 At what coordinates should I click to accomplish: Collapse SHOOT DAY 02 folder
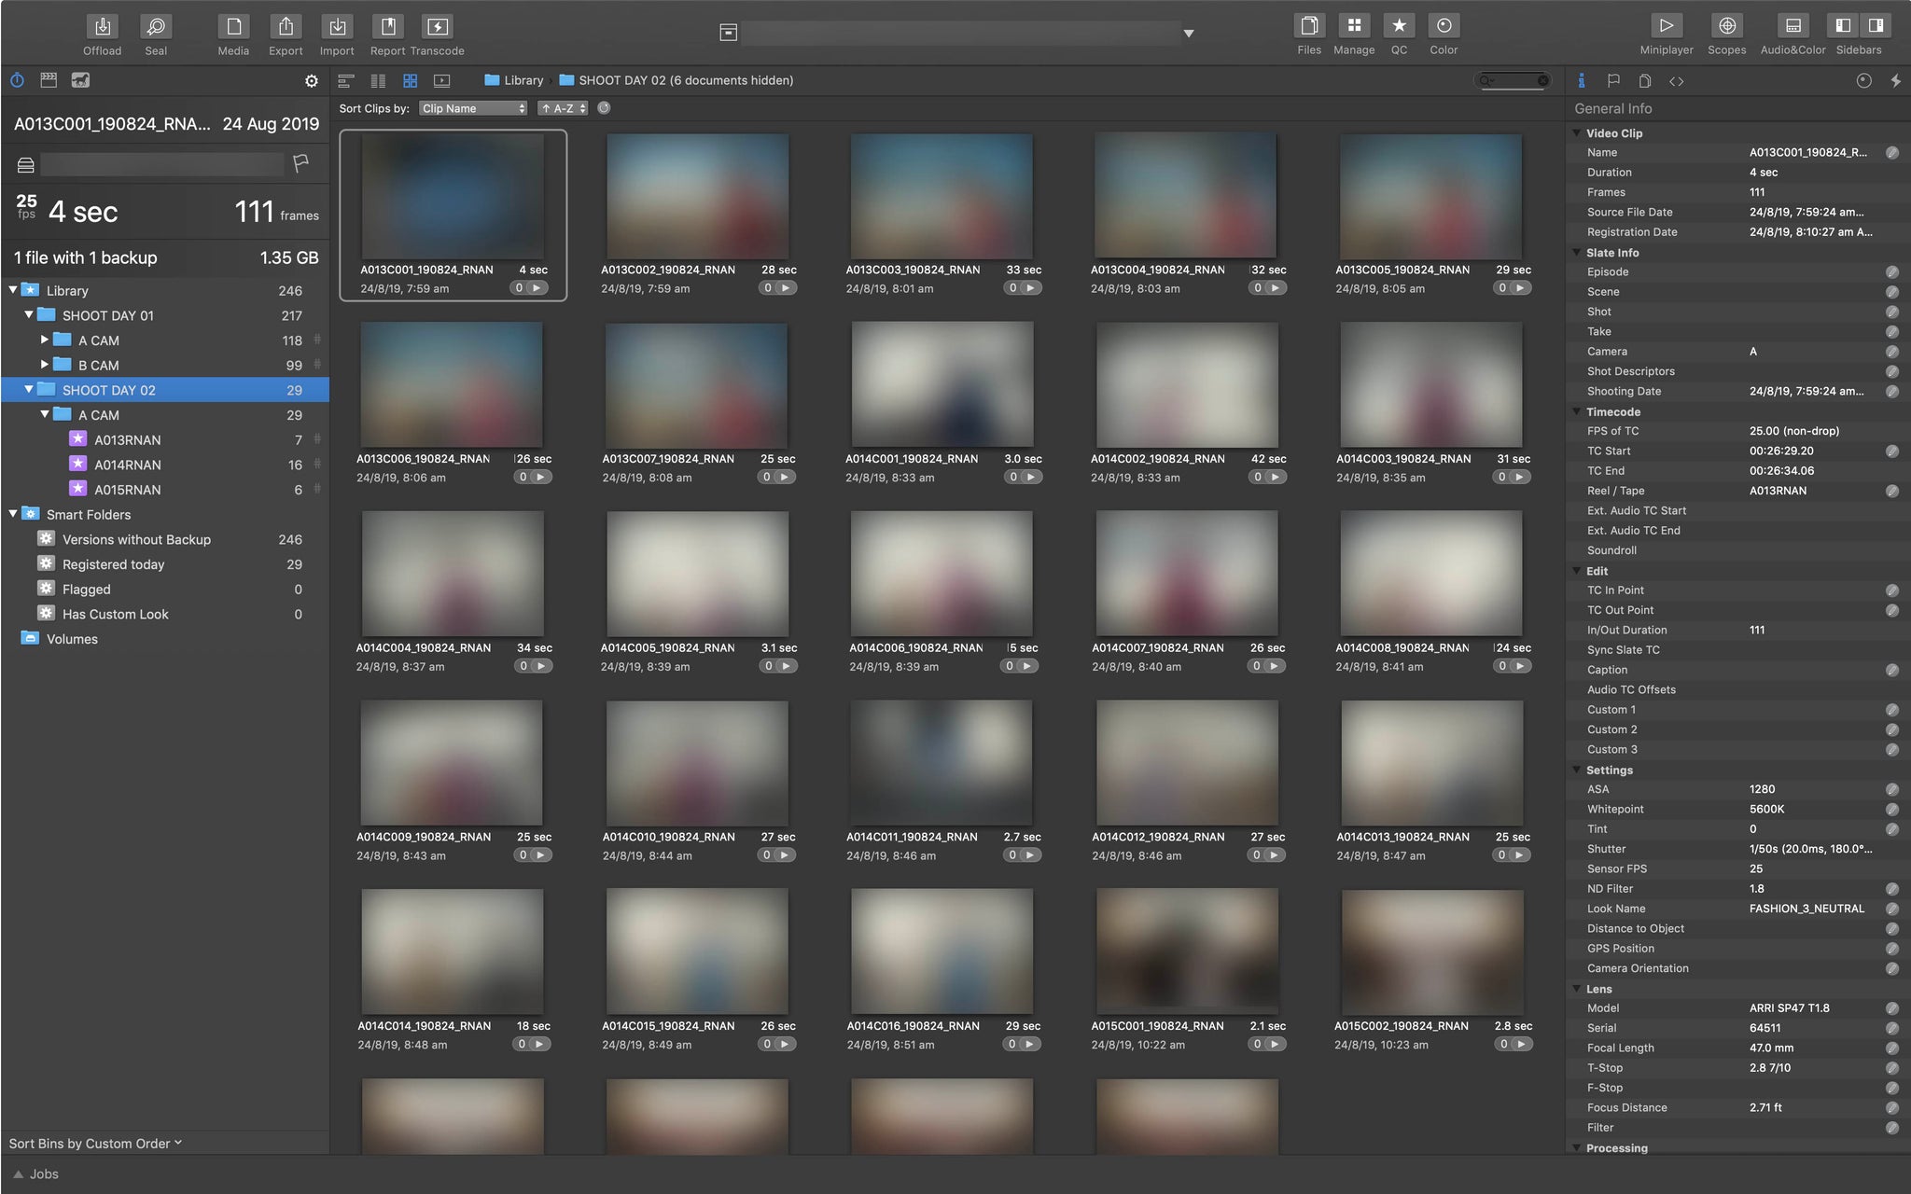coord(29,390)
